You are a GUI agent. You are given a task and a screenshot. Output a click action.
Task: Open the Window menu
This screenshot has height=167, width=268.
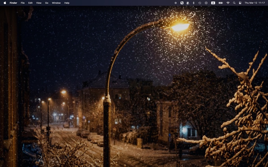click(56, 3)
